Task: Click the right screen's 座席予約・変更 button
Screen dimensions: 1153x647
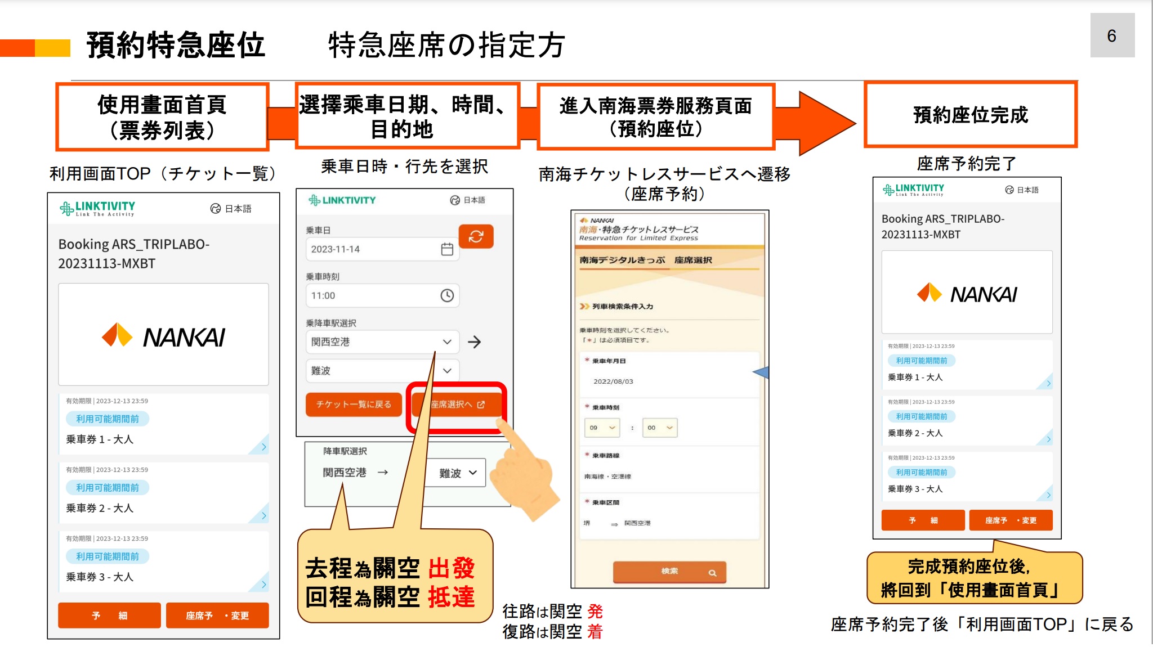Action: (x=1011, y=520)
